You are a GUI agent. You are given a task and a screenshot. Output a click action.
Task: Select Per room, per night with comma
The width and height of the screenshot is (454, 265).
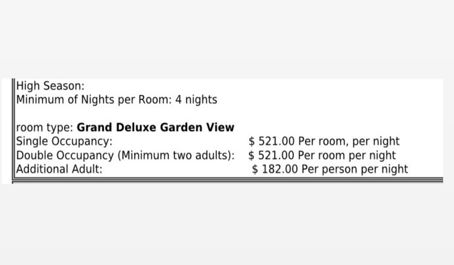click(349, 141)
